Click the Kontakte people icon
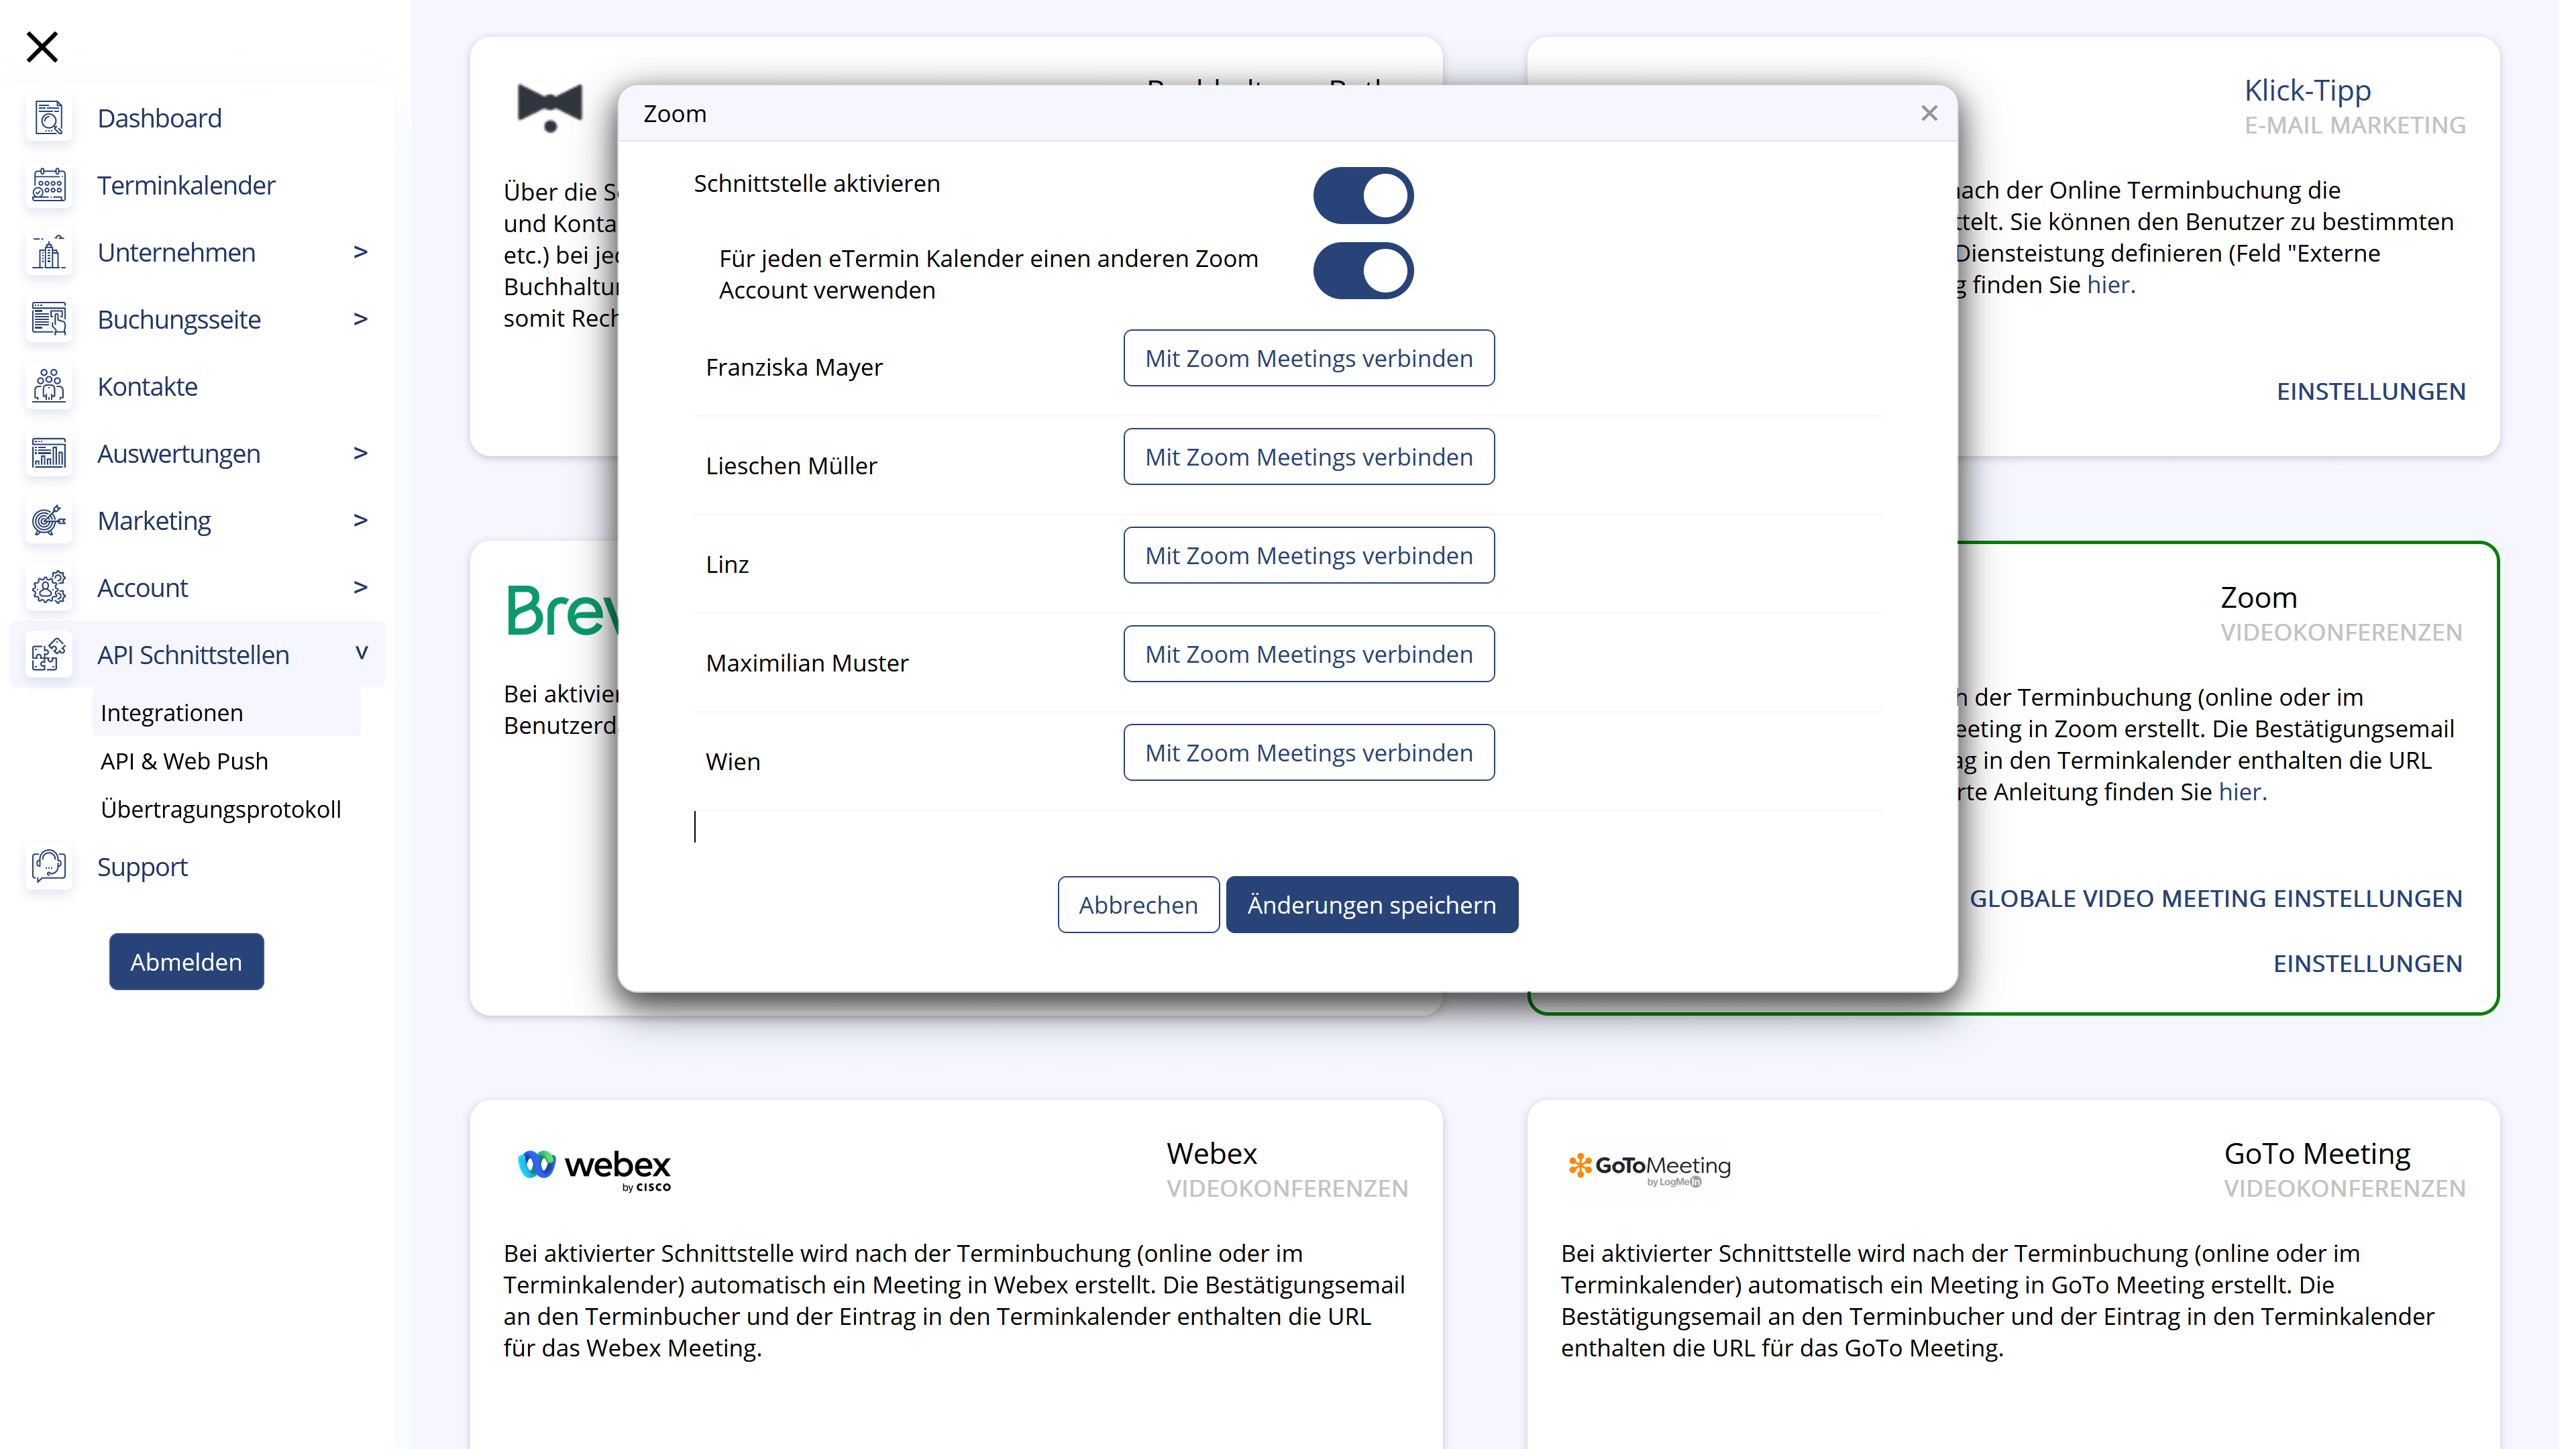Screen dimensions: 2576x1449 48,386
